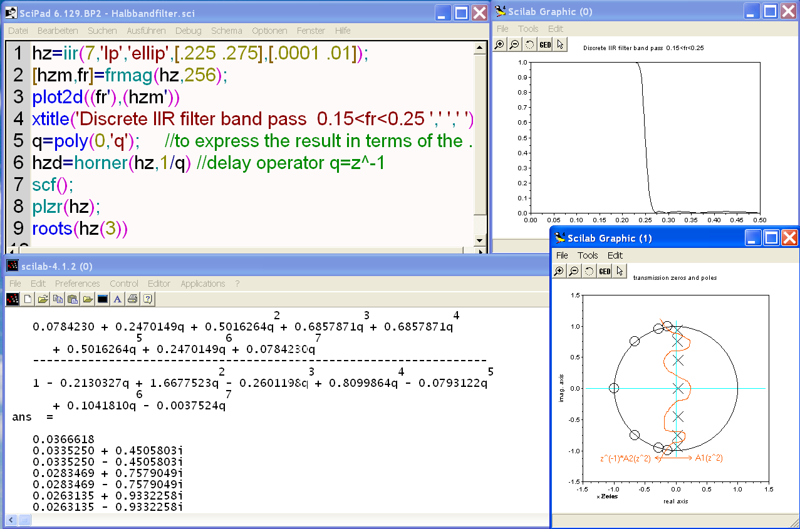Click zoom in icon in Graphic (1) window
This screenshot has height=529, width=800.
point(559,271)
